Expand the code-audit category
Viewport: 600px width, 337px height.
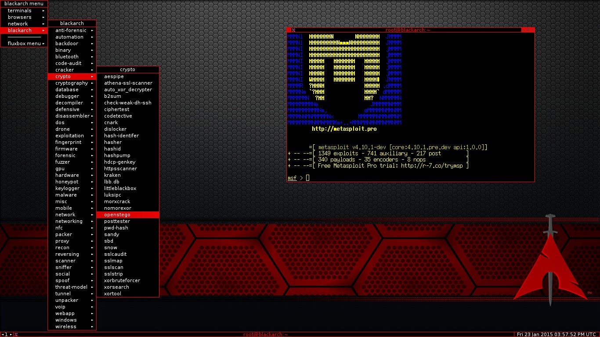(x=72, y=63)
